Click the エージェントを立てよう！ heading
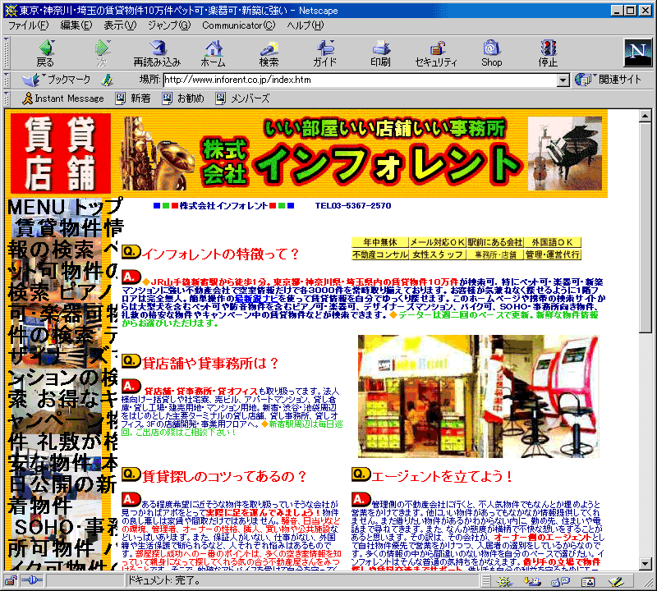This screenshot has width=657, height=591. pyautogui.click(x=442, y=476)
